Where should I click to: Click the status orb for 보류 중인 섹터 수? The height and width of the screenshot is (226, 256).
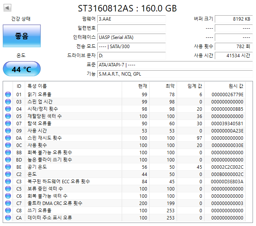click(8, 189)
